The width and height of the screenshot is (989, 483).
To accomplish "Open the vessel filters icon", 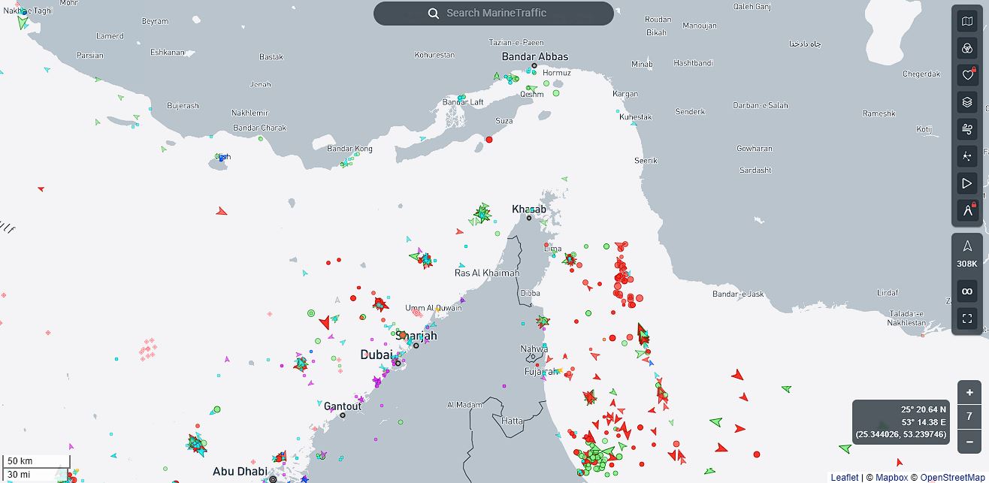I will [967, 48].
